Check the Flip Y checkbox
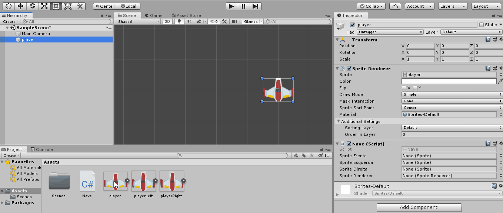This screenshot has width=503, height=213. click(x=415, y=88)
